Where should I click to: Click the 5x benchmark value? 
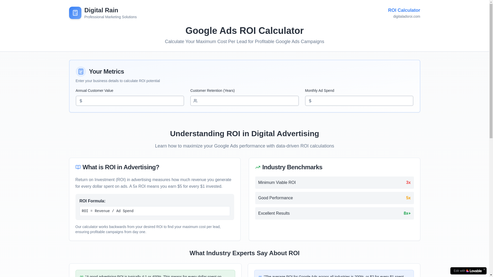point(408,198)
